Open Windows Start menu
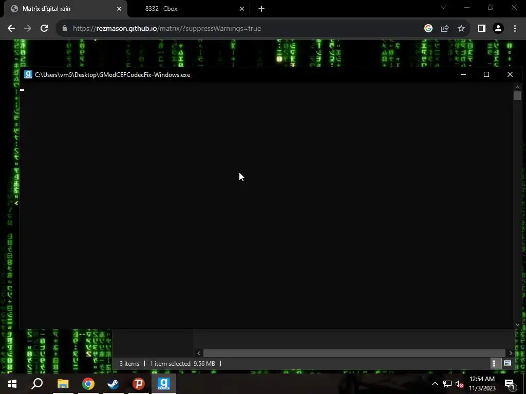 [x=12, y=384]
